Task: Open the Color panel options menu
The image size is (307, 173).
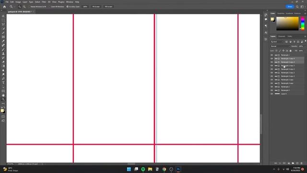Action: [x=305, y=13]
